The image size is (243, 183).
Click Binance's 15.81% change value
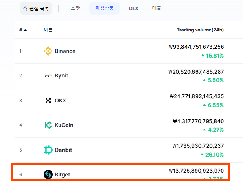tap(215, 56)
